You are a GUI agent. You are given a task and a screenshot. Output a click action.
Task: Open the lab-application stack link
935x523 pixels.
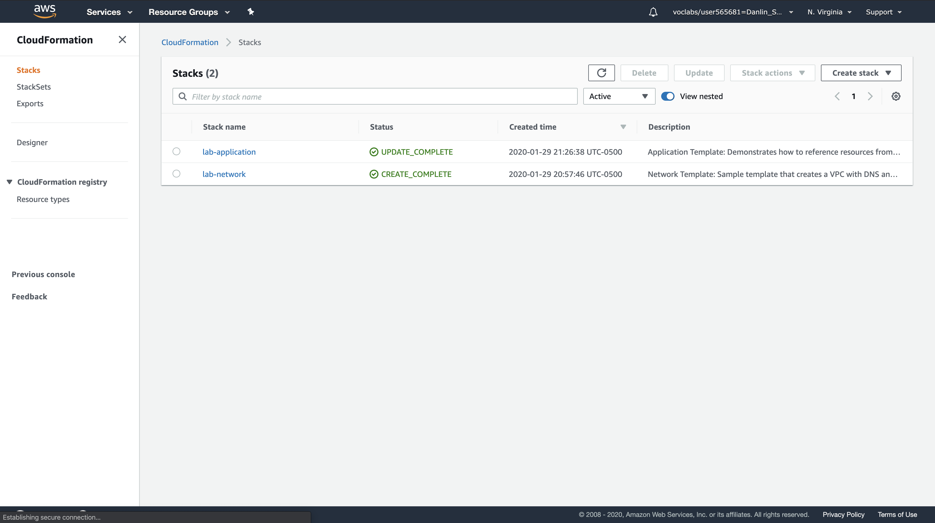pyautogui.click(x=229, y=152)
